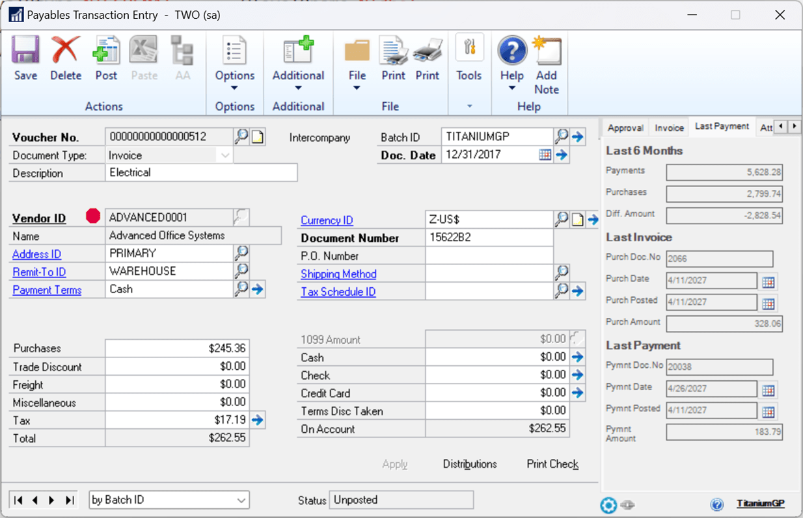
Task: Expand Tax details with the blue arrow
Action: (x=257, y=420)
